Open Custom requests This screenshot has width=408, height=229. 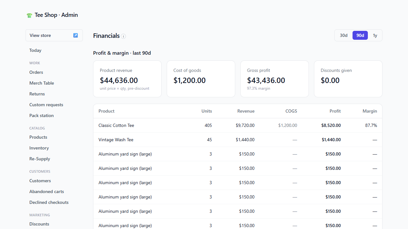(46, 105)
